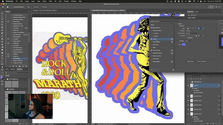Toggle Scroll All Windows checkbox
The image size is (223, 125).
(13, 7)
